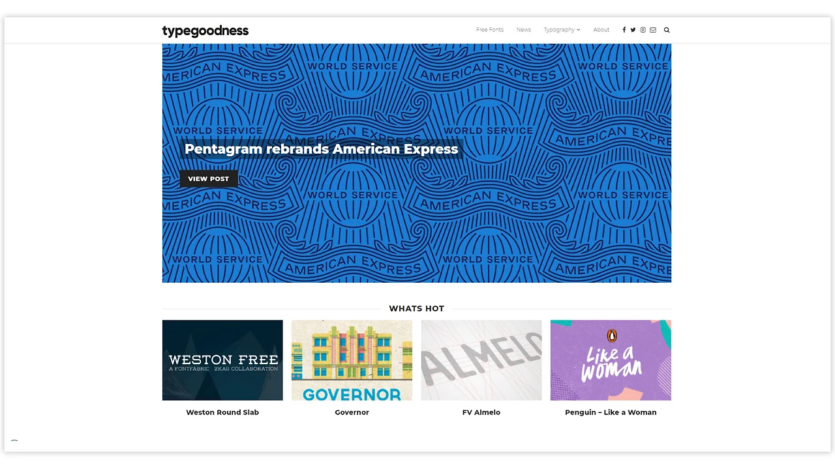Open the search magnifier icon
The image size is (835, 469).
[667, 30]
